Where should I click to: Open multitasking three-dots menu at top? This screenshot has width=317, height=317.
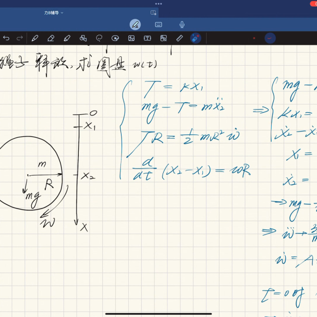click(x=159, y=3)
